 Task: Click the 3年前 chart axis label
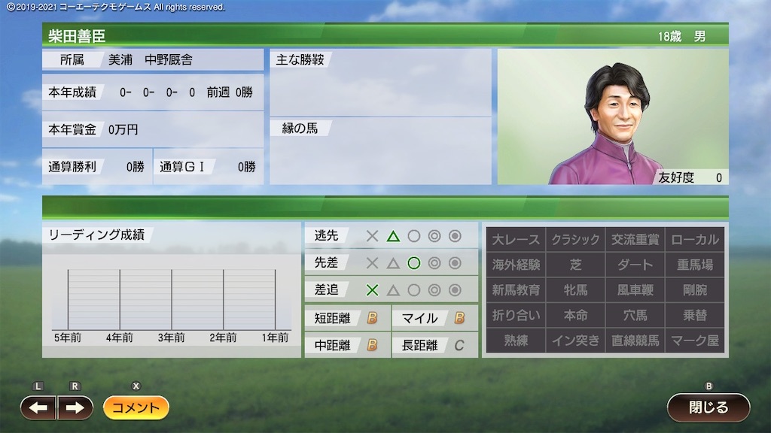[x=171, y=338]
